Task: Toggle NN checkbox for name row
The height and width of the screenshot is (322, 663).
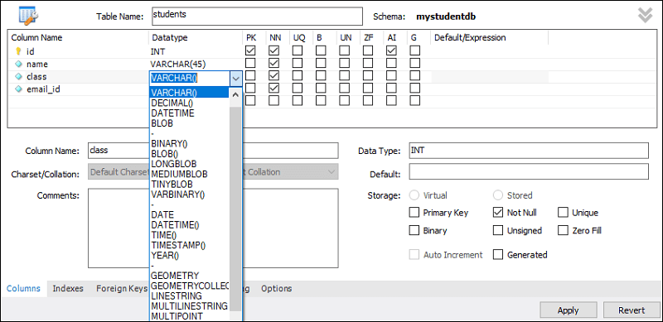Action: click(274, 64)
